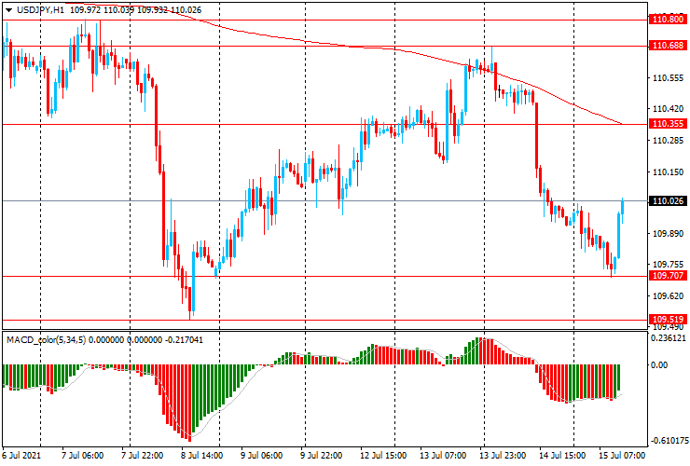The image size is (690, 466).
Task: Click the MACD_color(5,34,5) indicator label
Action: (x=47, y=339)
